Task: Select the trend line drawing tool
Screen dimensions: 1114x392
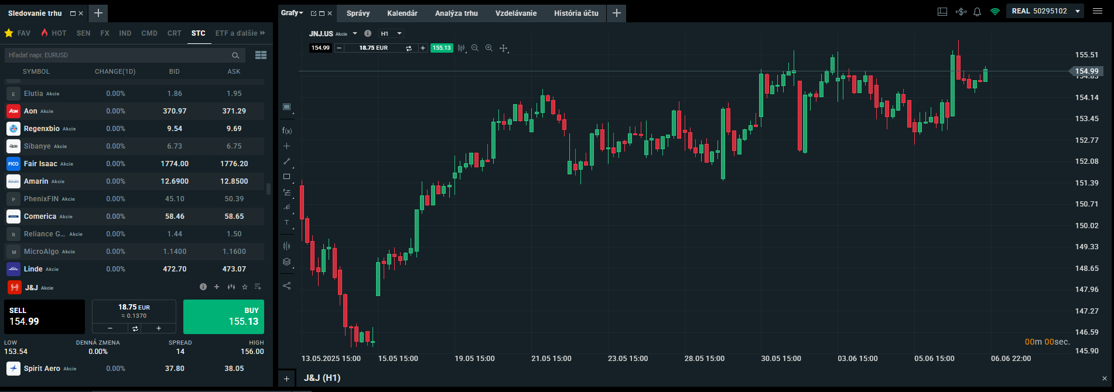Action: [x=286, y=161]
